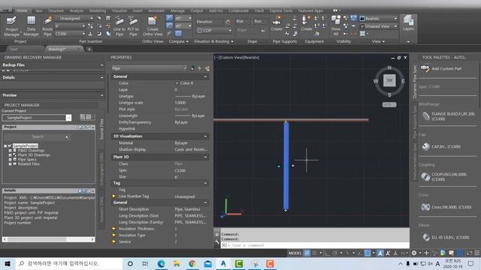Image resolution: width=481 pixels, height=270 pixels.
Task: Click the status bar customization menu icon
Action: (x=476, y=253)
